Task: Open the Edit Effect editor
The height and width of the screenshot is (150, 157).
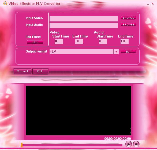Action: (x=35, y=42)
